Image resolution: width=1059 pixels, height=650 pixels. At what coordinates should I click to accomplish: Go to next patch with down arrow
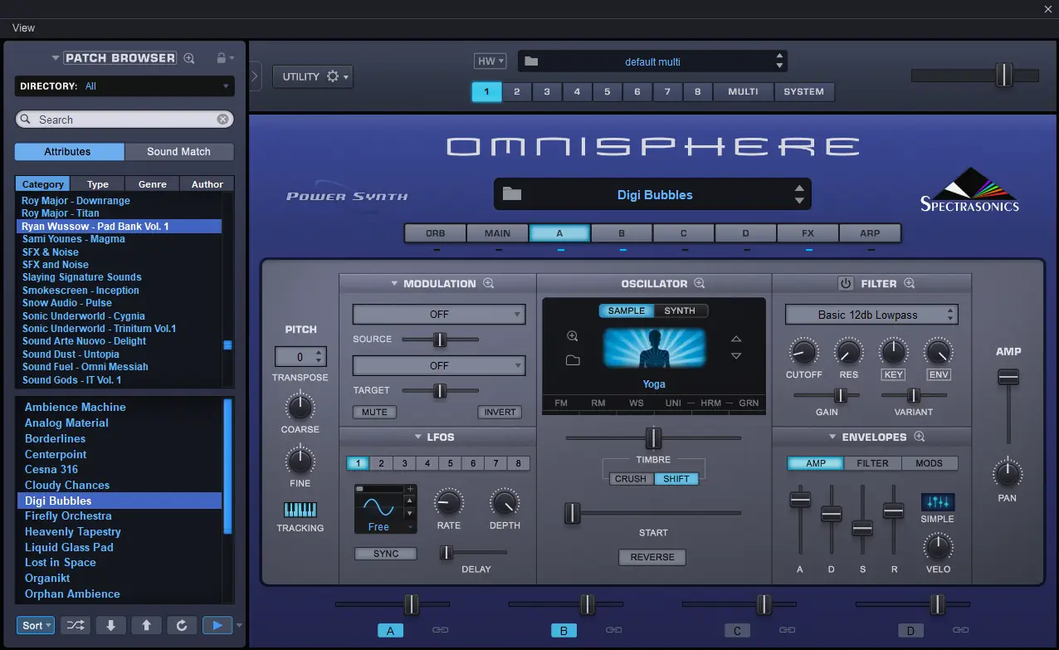[111, 625]
